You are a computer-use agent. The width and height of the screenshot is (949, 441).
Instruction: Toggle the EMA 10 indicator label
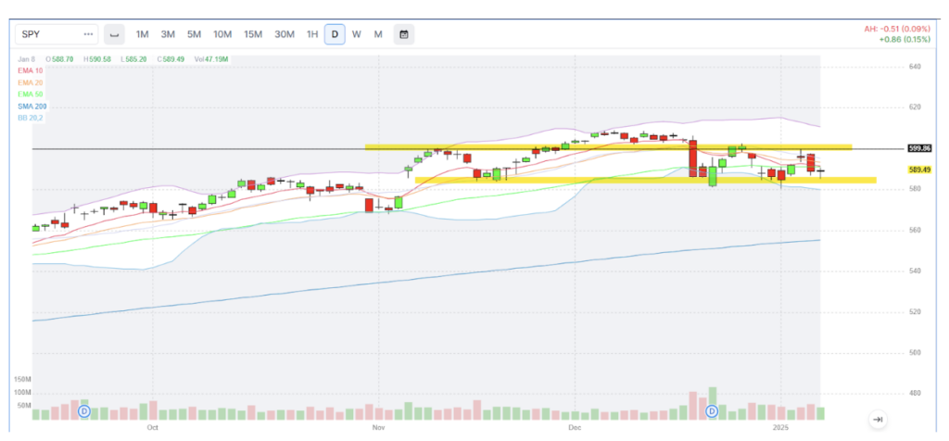pos(32,70)
